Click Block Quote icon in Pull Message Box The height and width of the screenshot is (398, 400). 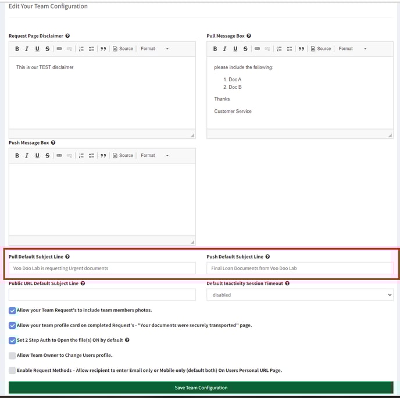click(x=301, y=49)
